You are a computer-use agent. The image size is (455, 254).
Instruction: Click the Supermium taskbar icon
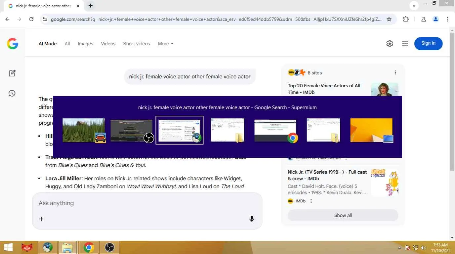[x=48, y=247]
